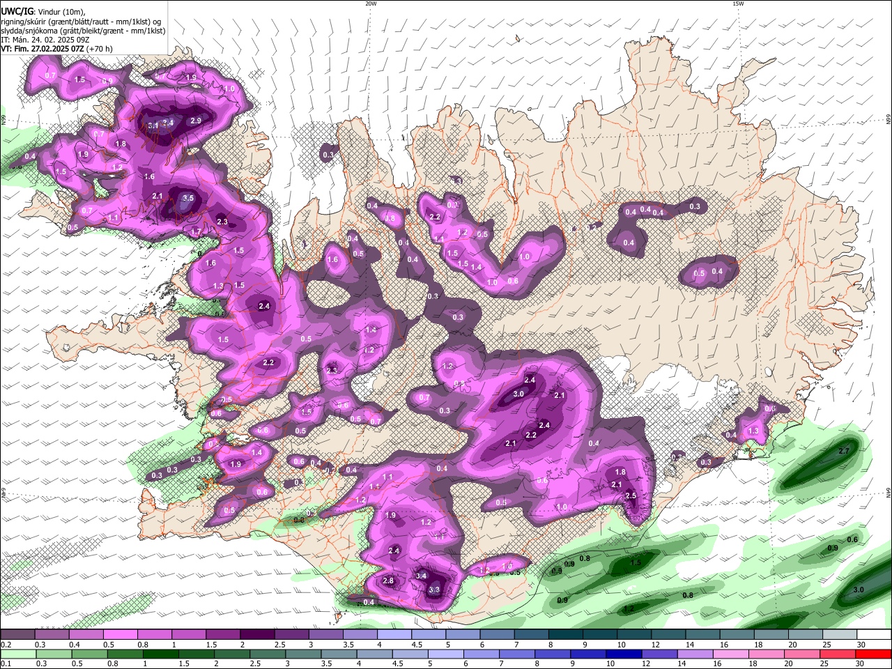Click the 3.5 precipitation value on the map
The image size is (892, 669).
pyautogui.click(x=187, y=198)
